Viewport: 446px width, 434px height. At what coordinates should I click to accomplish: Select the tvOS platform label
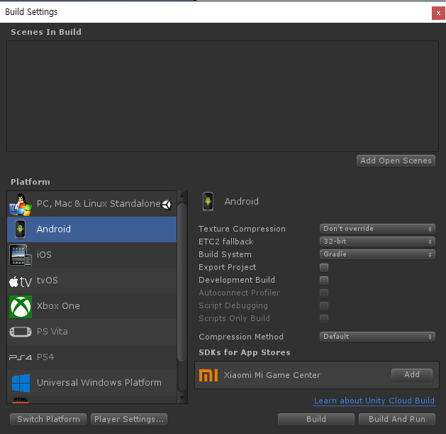[x=48, y=280]
